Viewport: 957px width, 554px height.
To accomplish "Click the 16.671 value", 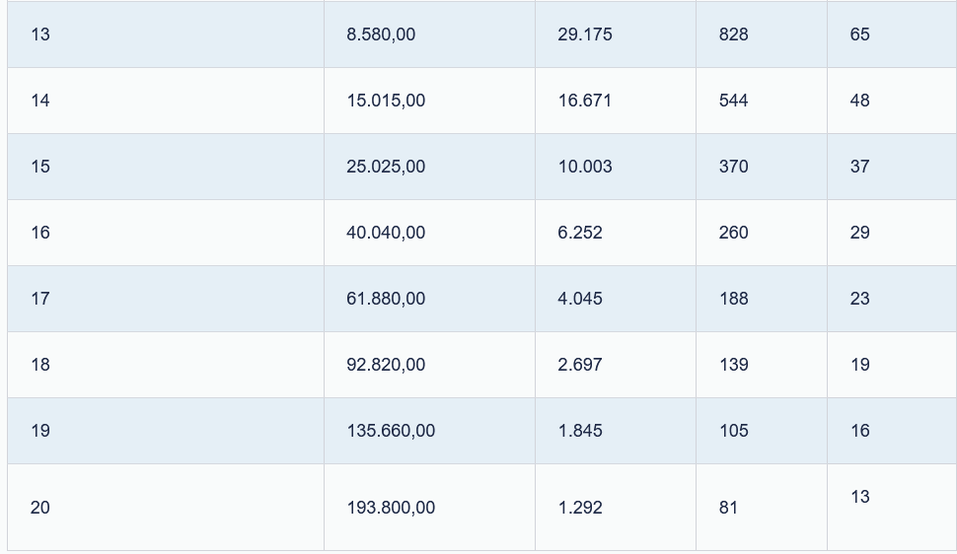I will click(585, 101).
